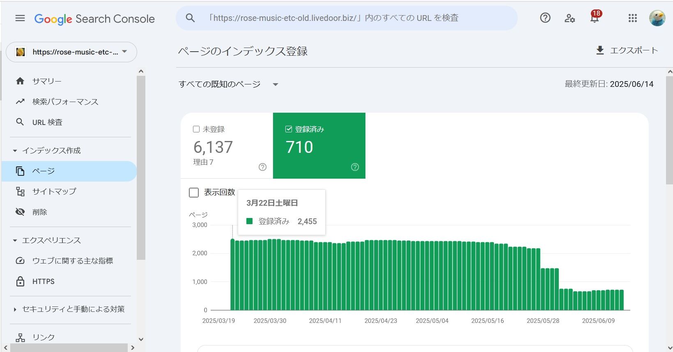Click the search magnifier icon in URL bar
This screenshot has height=352, width=673.
[190, 18]
